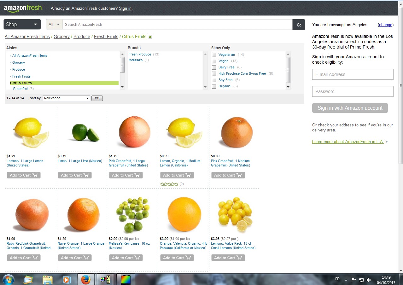
Task: Focus the E-mail Address field
Action: (x=353, y=74)
